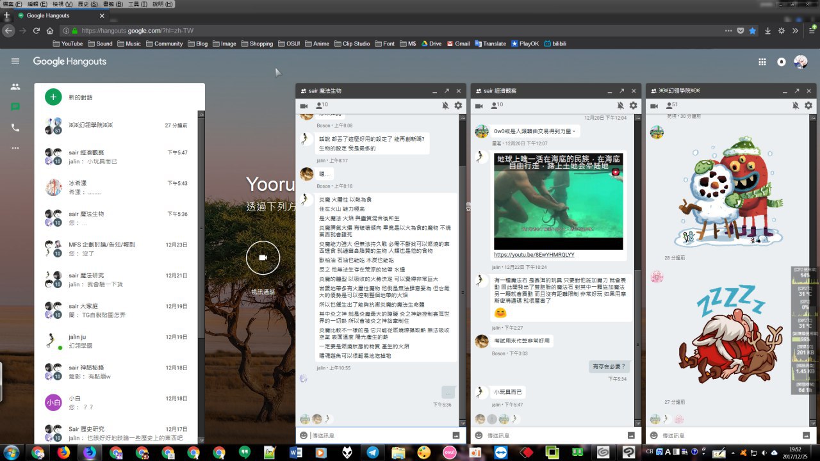Open the Google apps grid
The height and width of the screenshot is (461, 820).
click(x=762, y=61)
